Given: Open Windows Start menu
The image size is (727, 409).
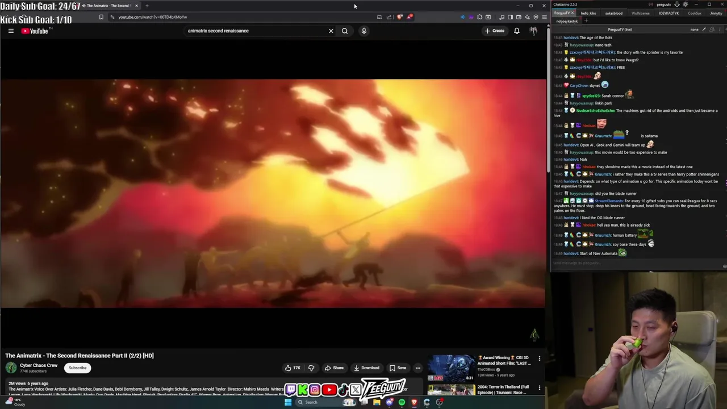Looking at the screenshot, I should tap(288, 402).
